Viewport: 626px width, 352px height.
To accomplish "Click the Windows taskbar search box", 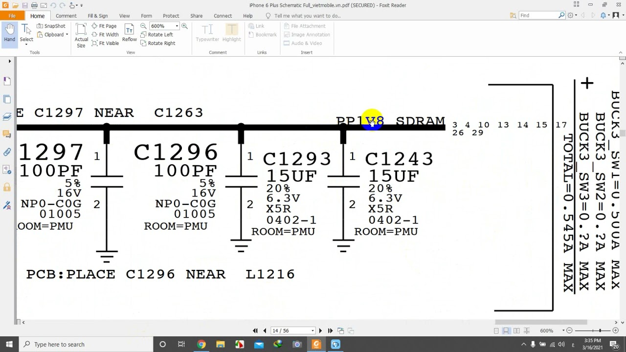I will [x=86, y=344].
